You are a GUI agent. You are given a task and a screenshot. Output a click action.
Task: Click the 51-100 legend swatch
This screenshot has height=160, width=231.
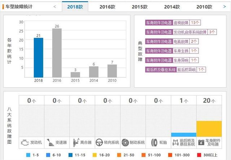pos(144,155)
